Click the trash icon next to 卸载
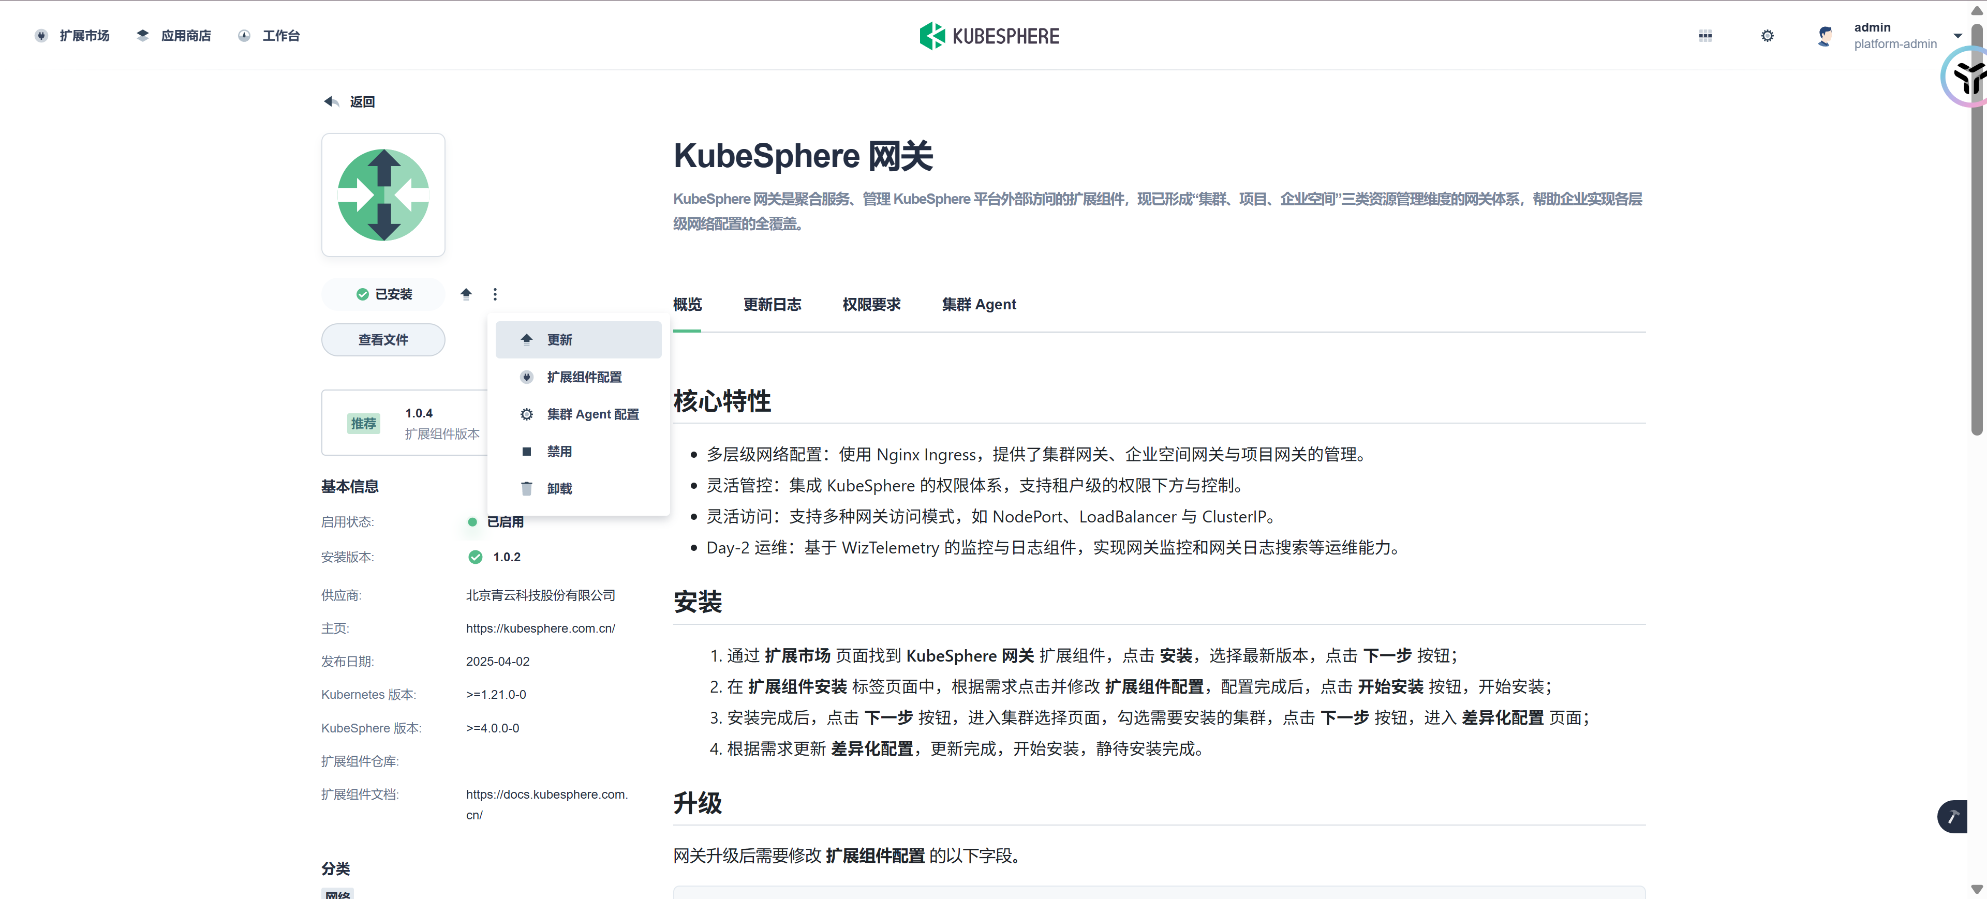Viewport: 1987px width, 899px height. point(527,488)
